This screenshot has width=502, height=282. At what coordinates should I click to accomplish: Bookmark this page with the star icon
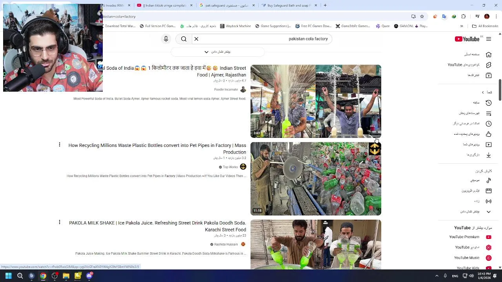(422, 16)
